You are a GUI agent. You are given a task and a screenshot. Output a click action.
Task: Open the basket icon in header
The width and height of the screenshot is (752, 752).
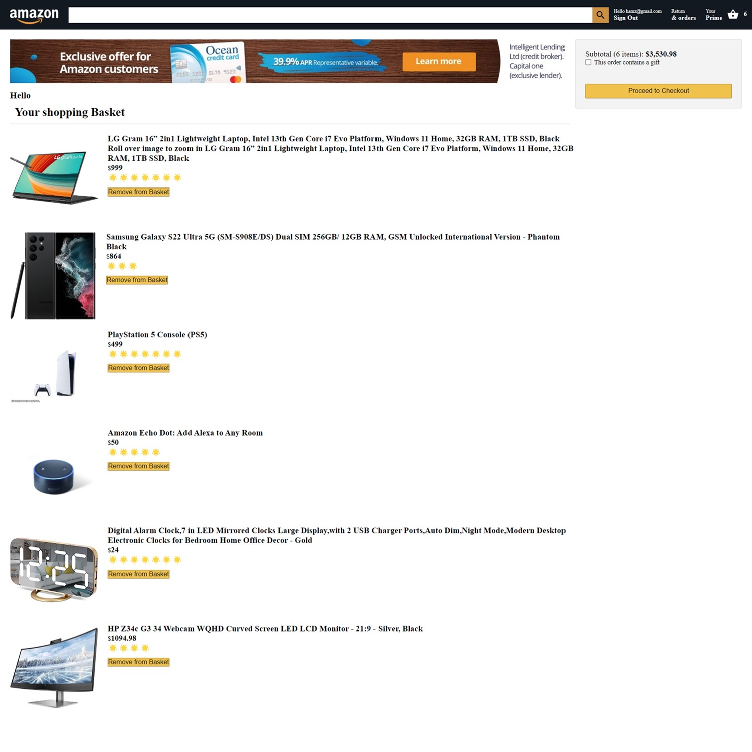coord(733,14)
